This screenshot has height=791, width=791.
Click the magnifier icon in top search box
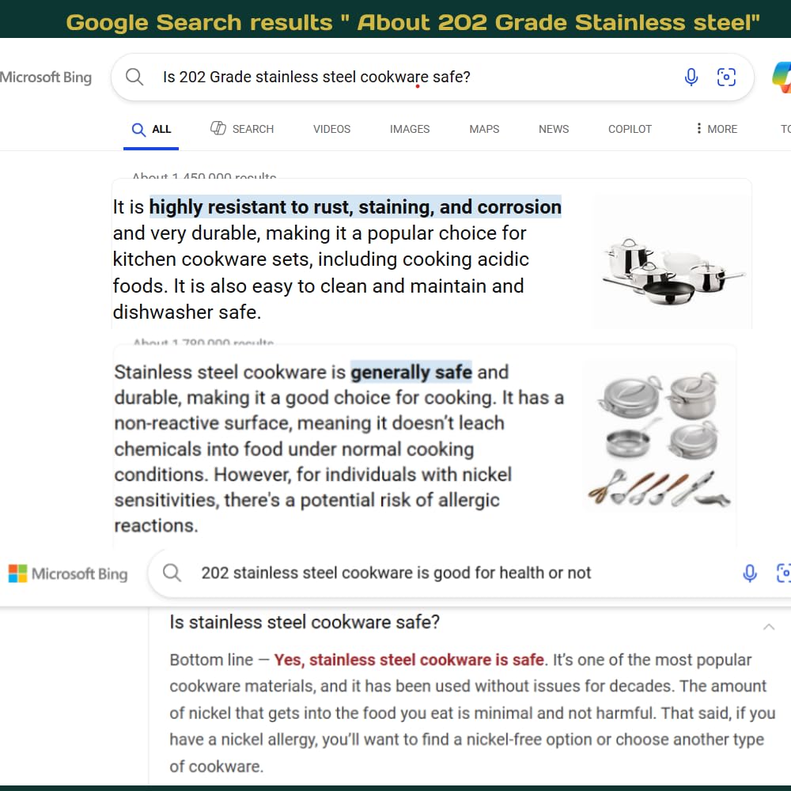coord(134,77)
